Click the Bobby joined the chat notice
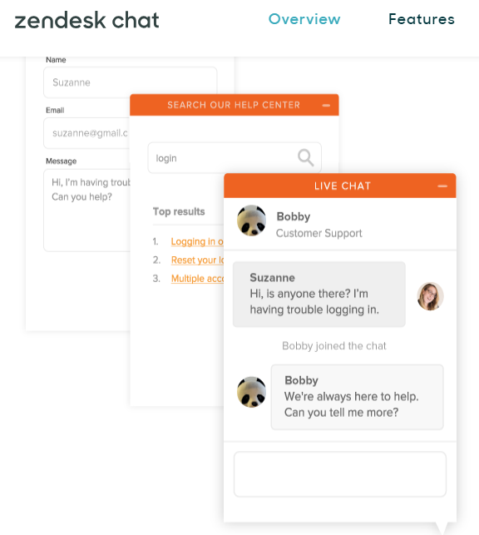Viewport: 479px width, 535px height. 334,346
